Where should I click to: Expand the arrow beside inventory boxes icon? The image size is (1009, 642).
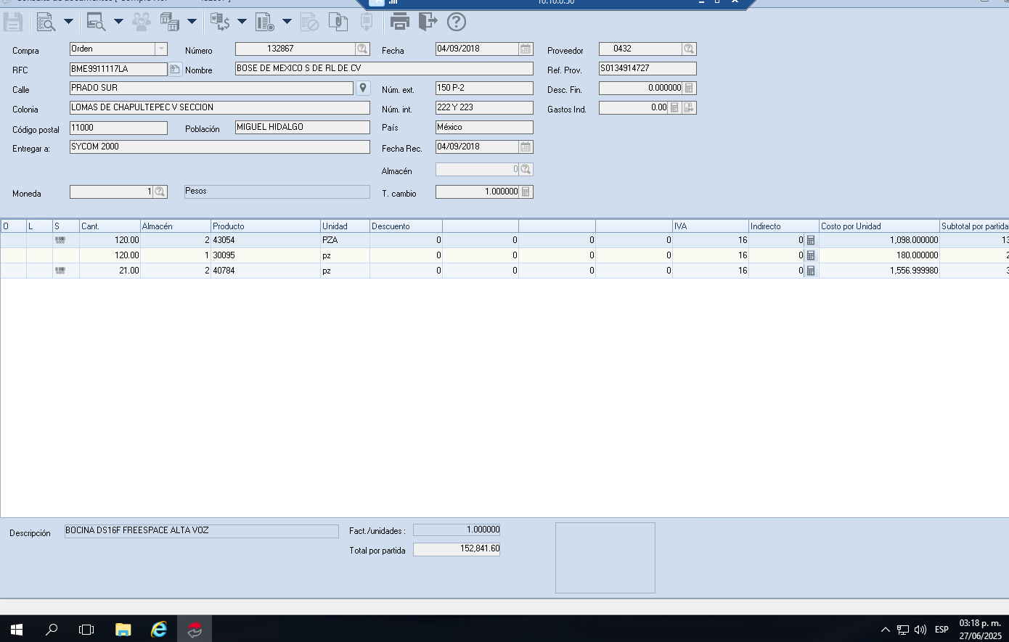coord(192,22)
